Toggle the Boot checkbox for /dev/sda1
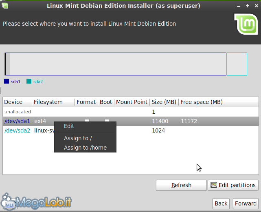This screenshot has width=261, height=212. coord(106,120)
